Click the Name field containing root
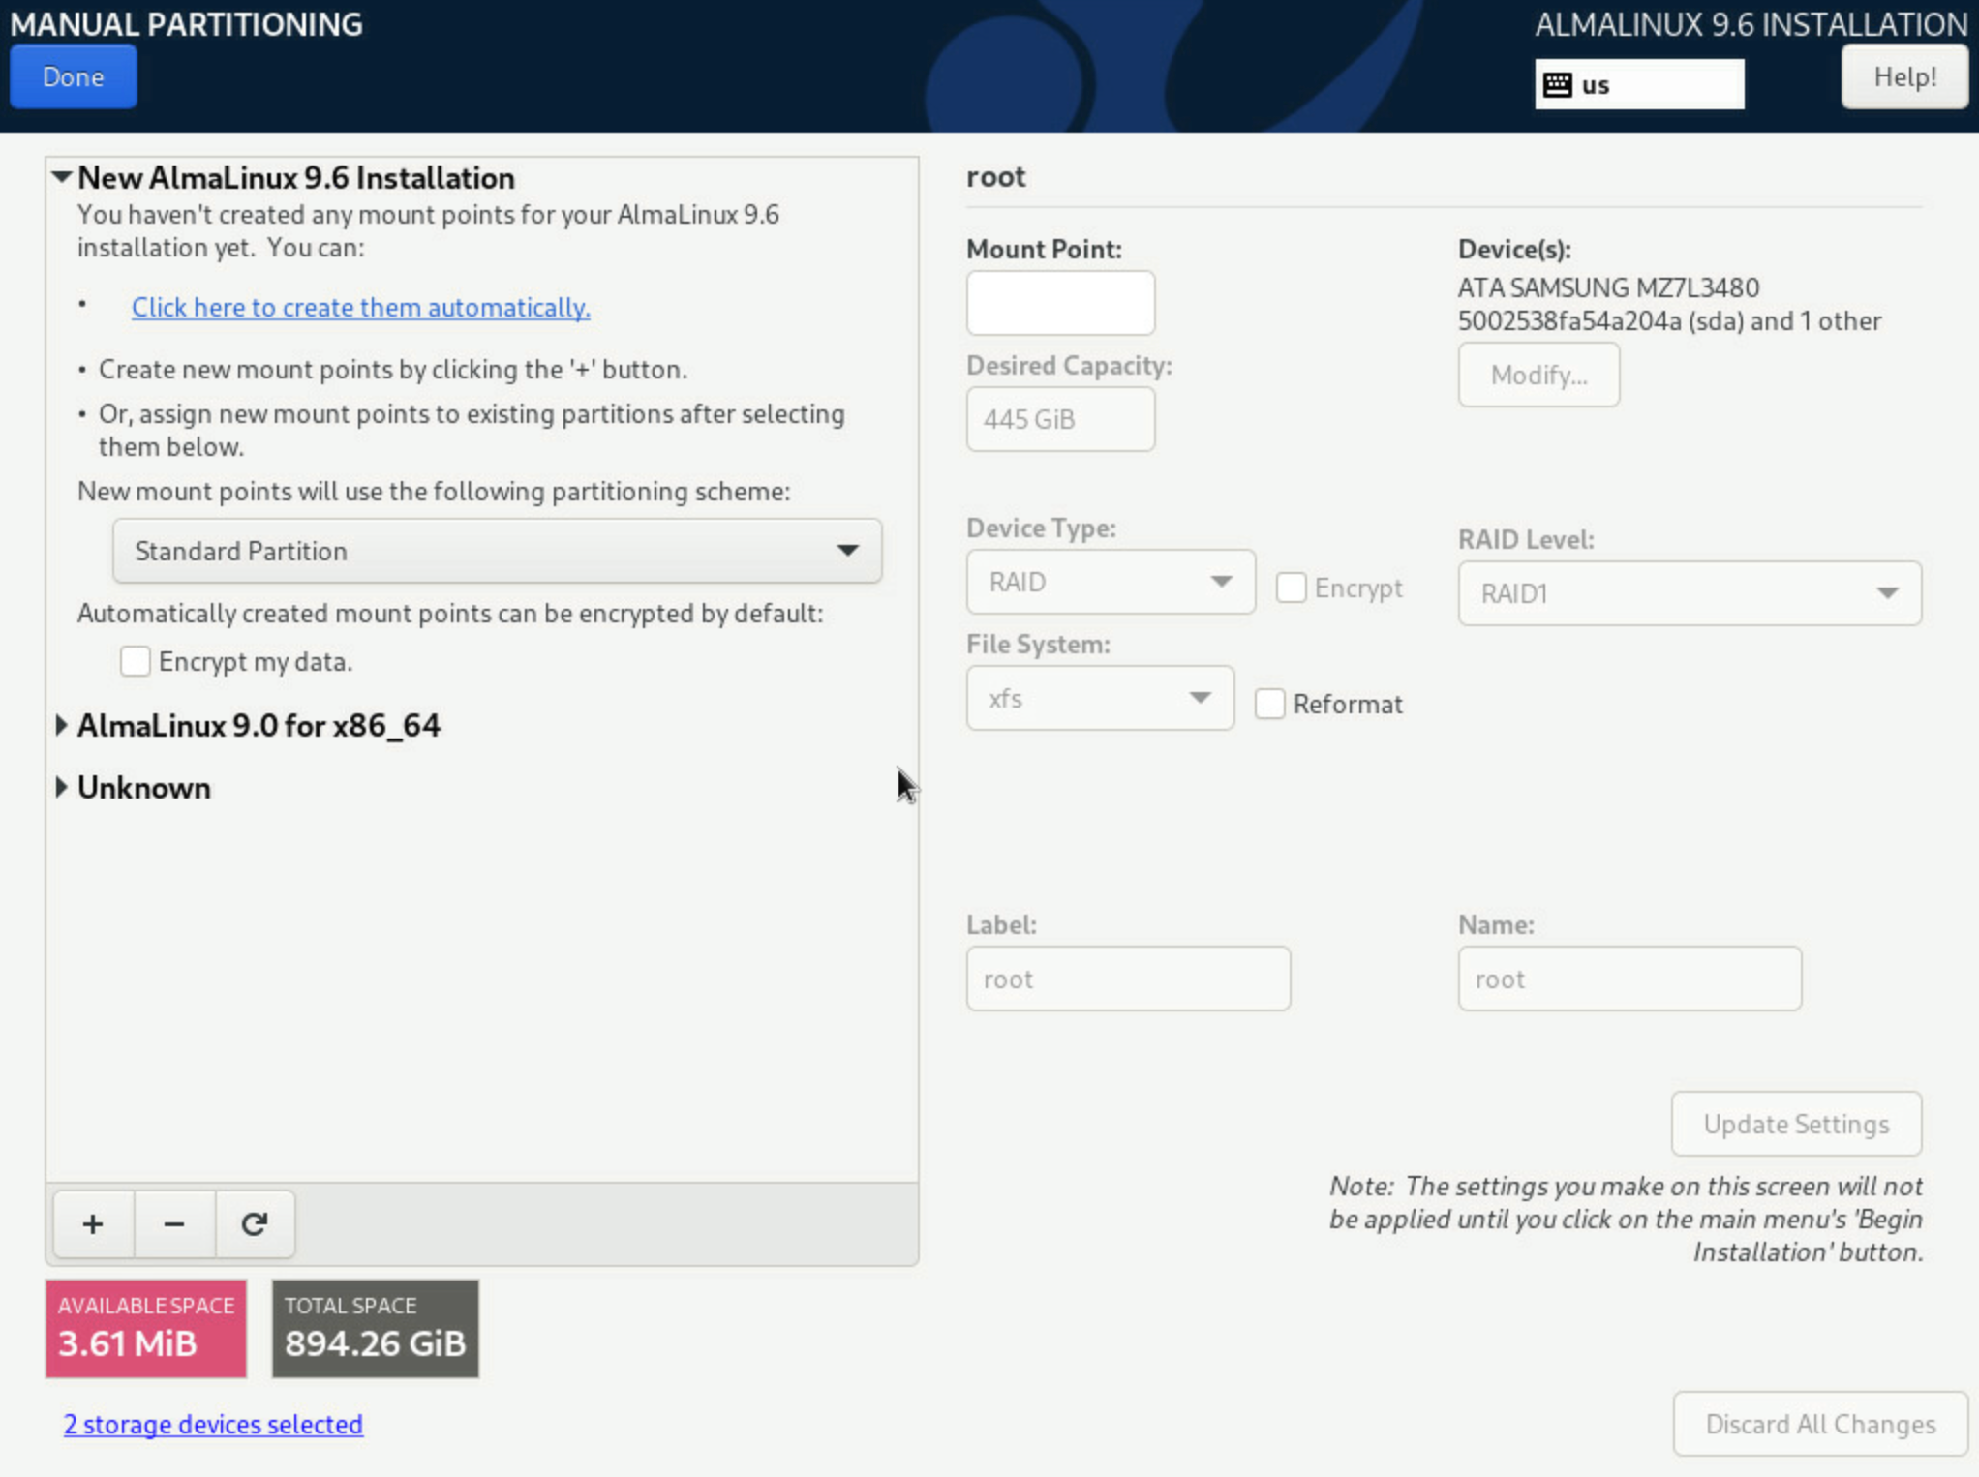 1629,979
